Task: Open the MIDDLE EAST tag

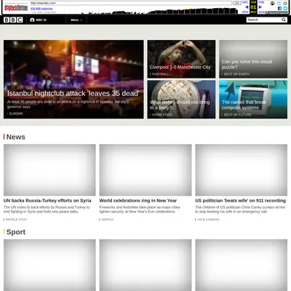Action: pos(16,220)
